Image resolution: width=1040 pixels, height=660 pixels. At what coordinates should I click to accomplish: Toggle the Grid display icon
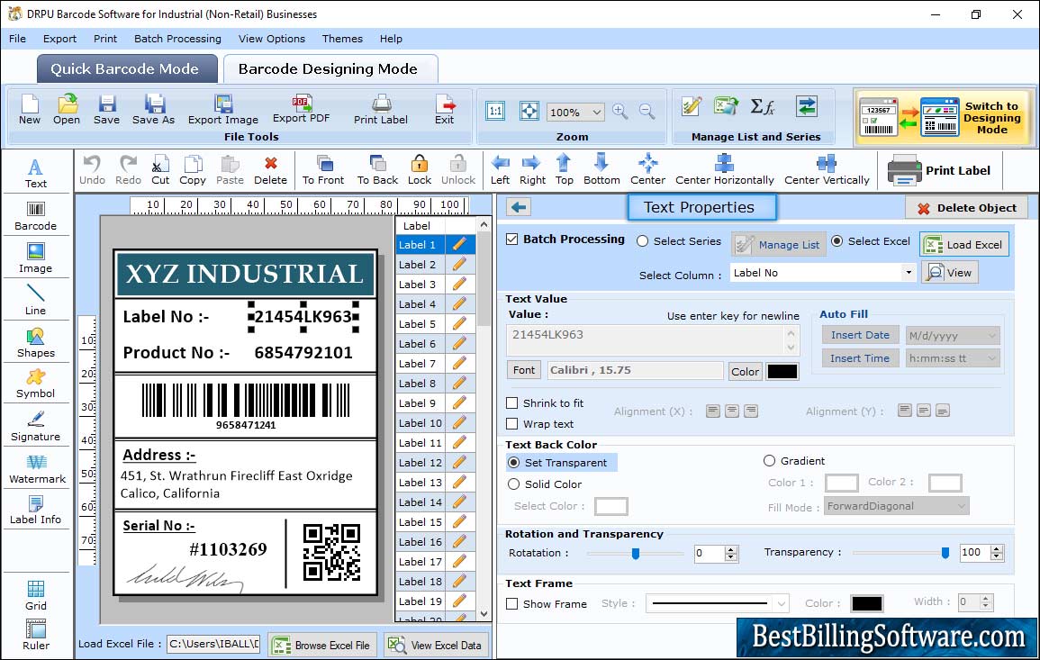coord(36,595)
